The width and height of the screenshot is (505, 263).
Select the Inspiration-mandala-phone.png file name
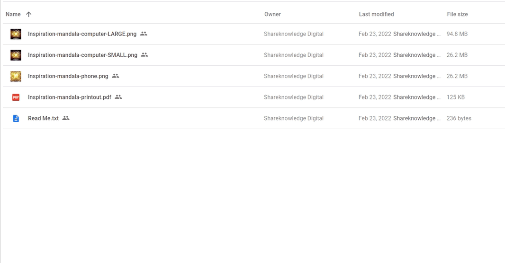tap(68, 76)
